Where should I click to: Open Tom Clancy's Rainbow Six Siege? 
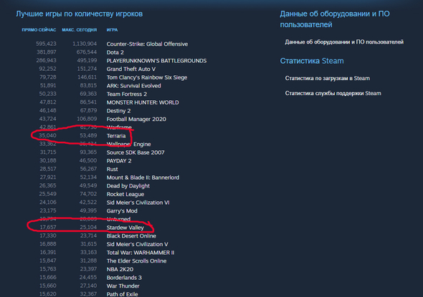147,77
